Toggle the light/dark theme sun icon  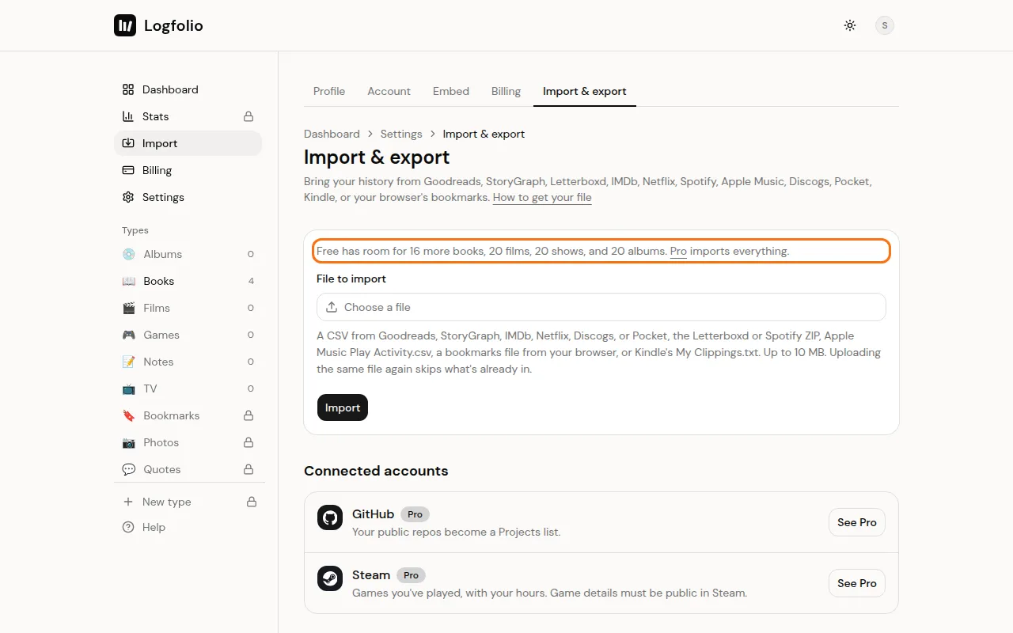[850, 25]
